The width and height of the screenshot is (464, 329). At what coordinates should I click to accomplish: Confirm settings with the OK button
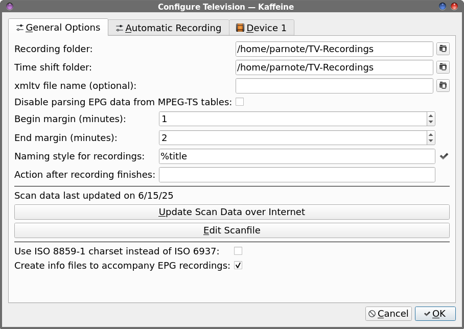tap(435, 314)
